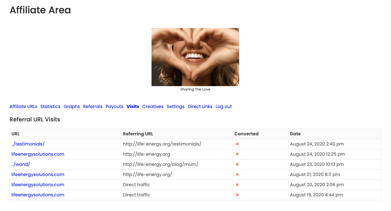Click the date August 20, 2020 2:06 pm
This screenshot has width=391, height=211.
tap(317, 185)
